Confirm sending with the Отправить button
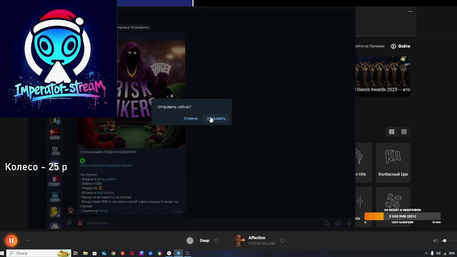This screenshot has height=257, width=457. click(x=216, y=118)
